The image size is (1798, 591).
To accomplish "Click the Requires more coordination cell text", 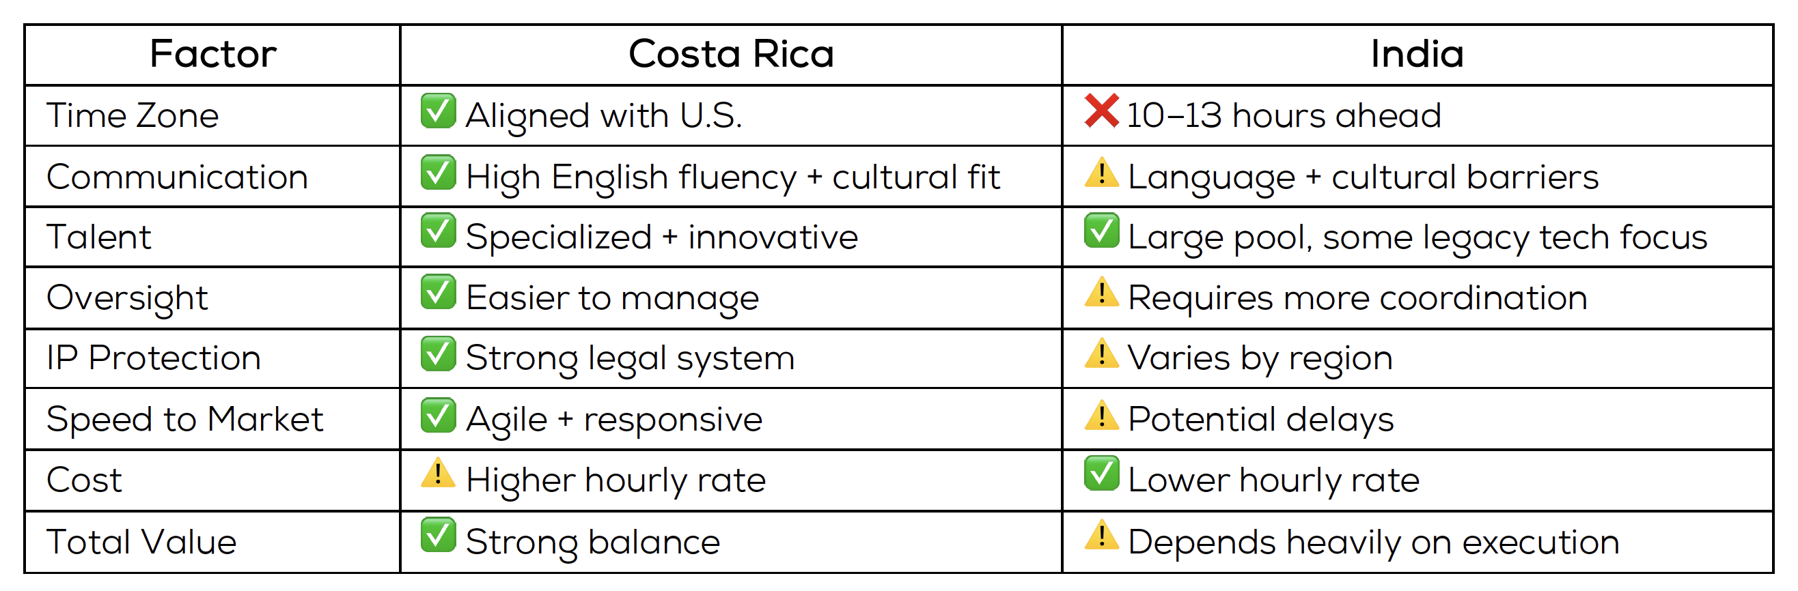I will tap(1357, 298).
